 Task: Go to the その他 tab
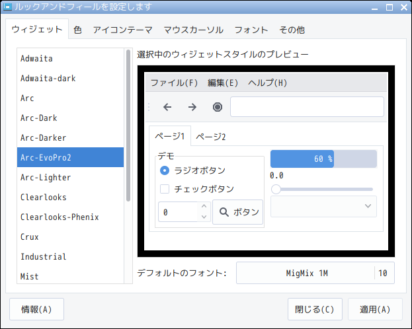click(x=292, y=30)
